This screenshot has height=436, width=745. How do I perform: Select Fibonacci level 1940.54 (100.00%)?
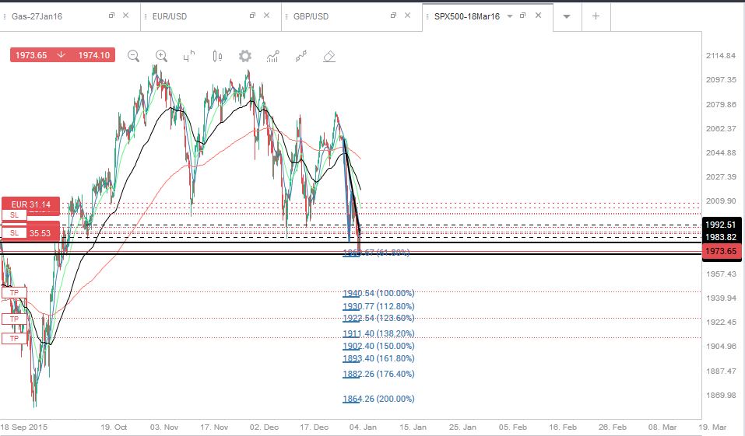coord(378,293)
